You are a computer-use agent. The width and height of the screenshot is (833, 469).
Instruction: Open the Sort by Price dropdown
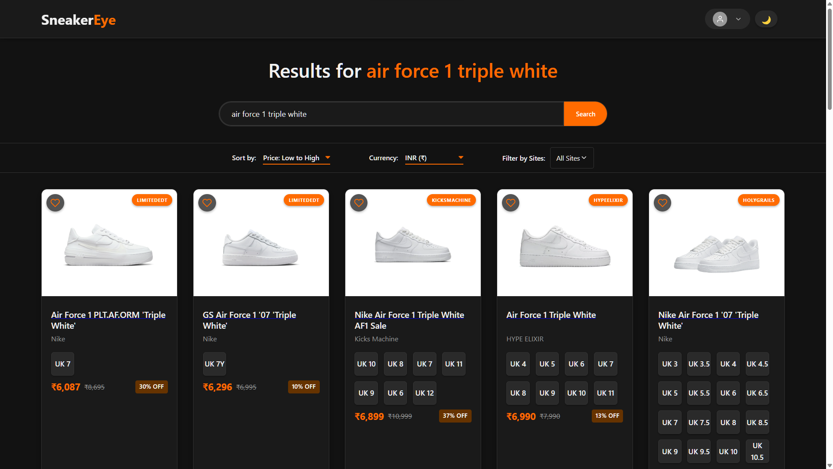coord(296,158)
